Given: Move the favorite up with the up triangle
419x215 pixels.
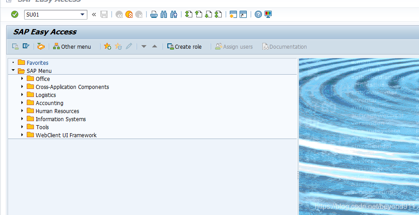Looking at the screenshot, I should click(x=154, y=46).
